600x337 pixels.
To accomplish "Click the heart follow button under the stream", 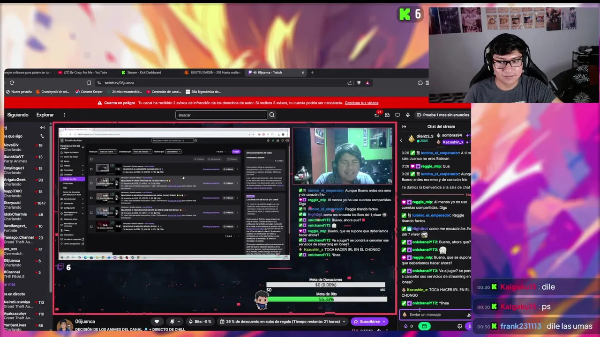I will (157, 322).
